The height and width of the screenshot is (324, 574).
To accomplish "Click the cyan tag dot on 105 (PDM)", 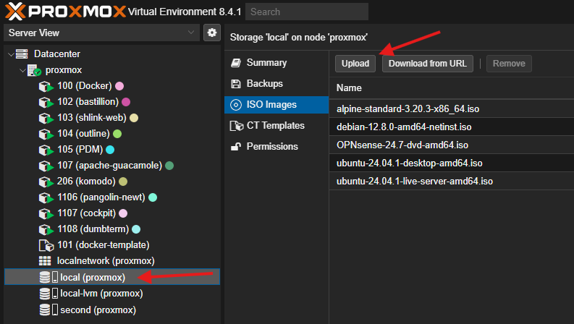I will [x=110, y=150].
